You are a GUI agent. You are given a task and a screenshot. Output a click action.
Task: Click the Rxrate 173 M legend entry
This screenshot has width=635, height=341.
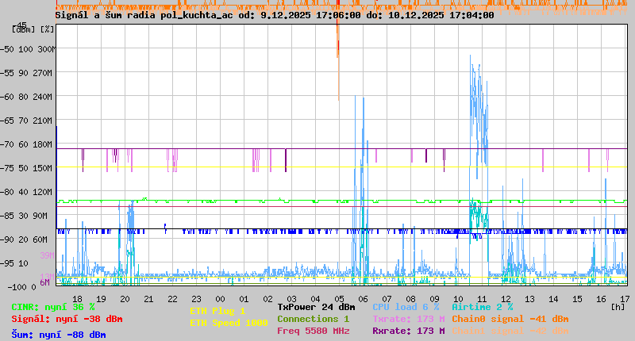(408, 331)
